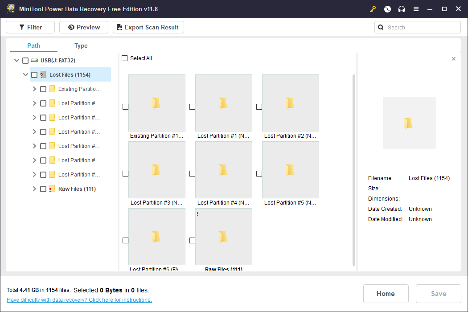Click the MiniTool app logo in the title bar
The image size is (468, 312).
click(x=11, y=9)
